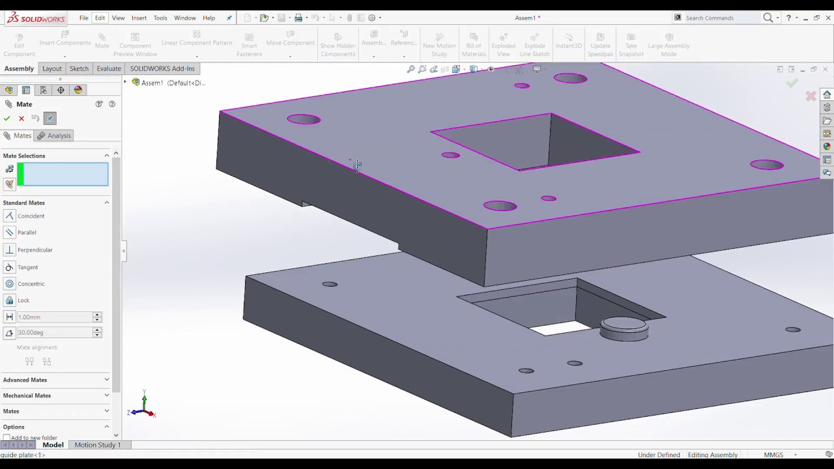Collapse the Mate Selections section

(x=107, y=156)
